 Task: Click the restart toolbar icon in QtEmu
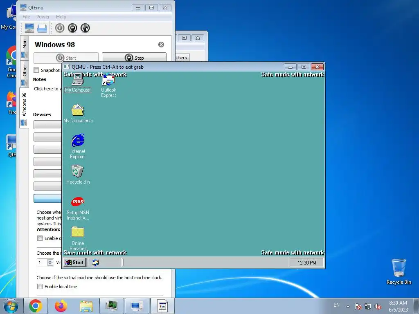pos(85,28)
